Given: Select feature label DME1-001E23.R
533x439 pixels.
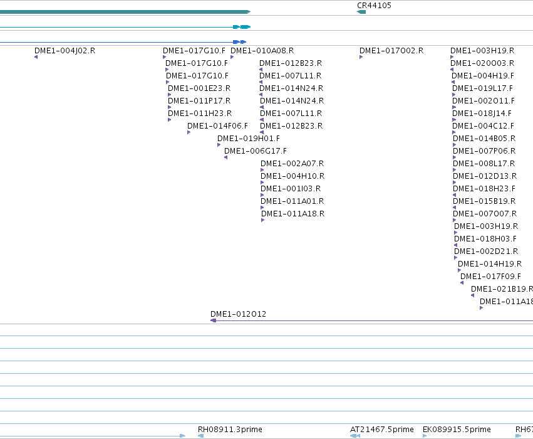Looking at the screenshot, I should pyautogui.click(x=199, y=88).
